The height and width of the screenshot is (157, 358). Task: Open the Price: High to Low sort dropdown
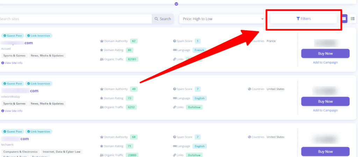coord(222,19)
